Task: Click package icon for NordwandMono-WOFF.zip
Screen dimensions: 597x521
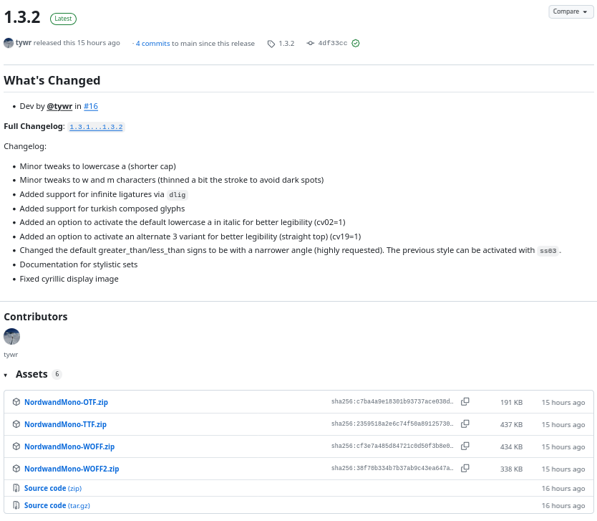Action: (16, 446)
